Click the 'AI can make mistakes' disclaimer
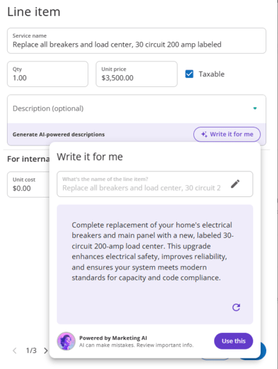Screen dimensions: 278x369 coord(136,345)
